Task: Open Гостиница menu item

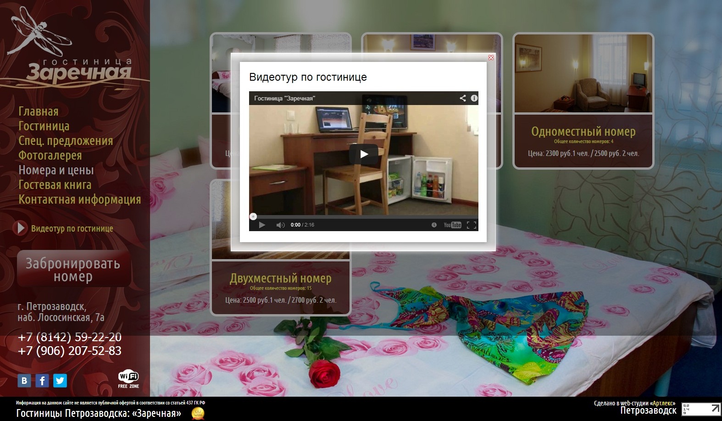Action: pos(44,126)
